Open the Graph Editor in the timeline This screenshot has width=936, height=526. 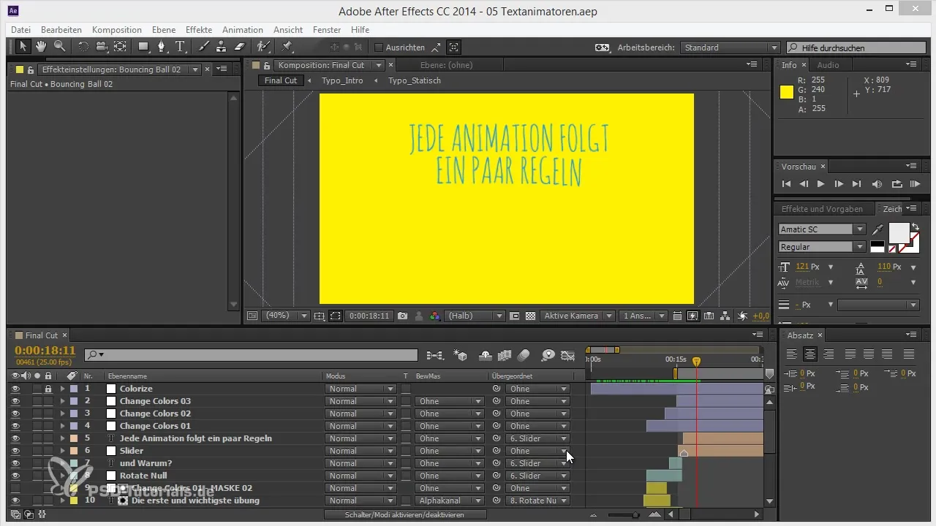click(568, 355)
